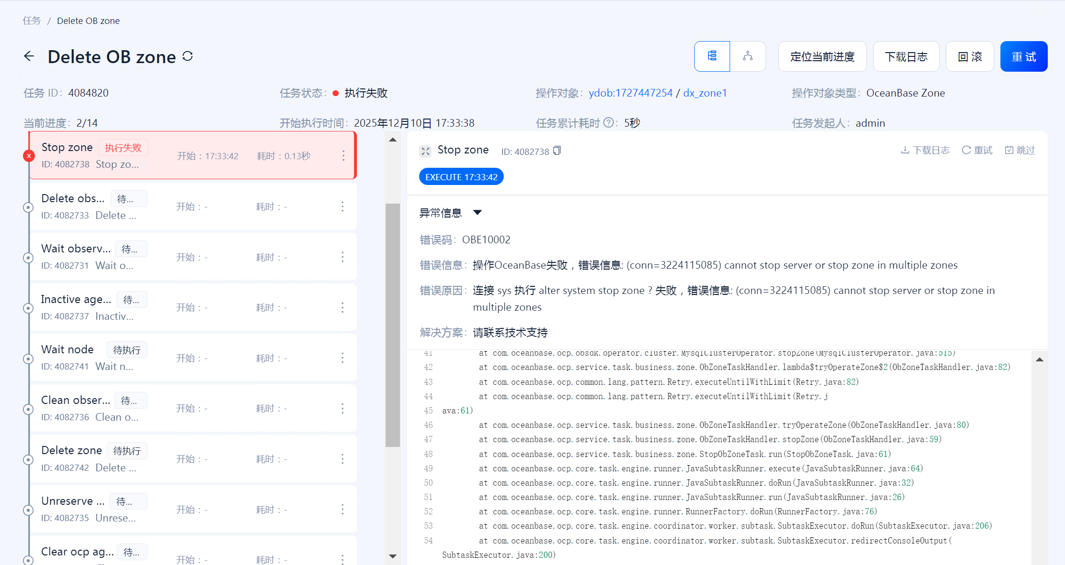Click 任务 in the breadcrumb
1065x565 pixels.
(x=32, y=21)
